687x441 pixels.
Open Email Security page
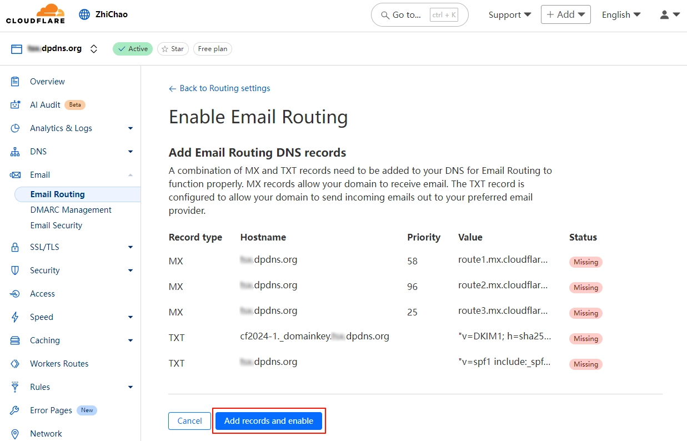tap(56, 225)
